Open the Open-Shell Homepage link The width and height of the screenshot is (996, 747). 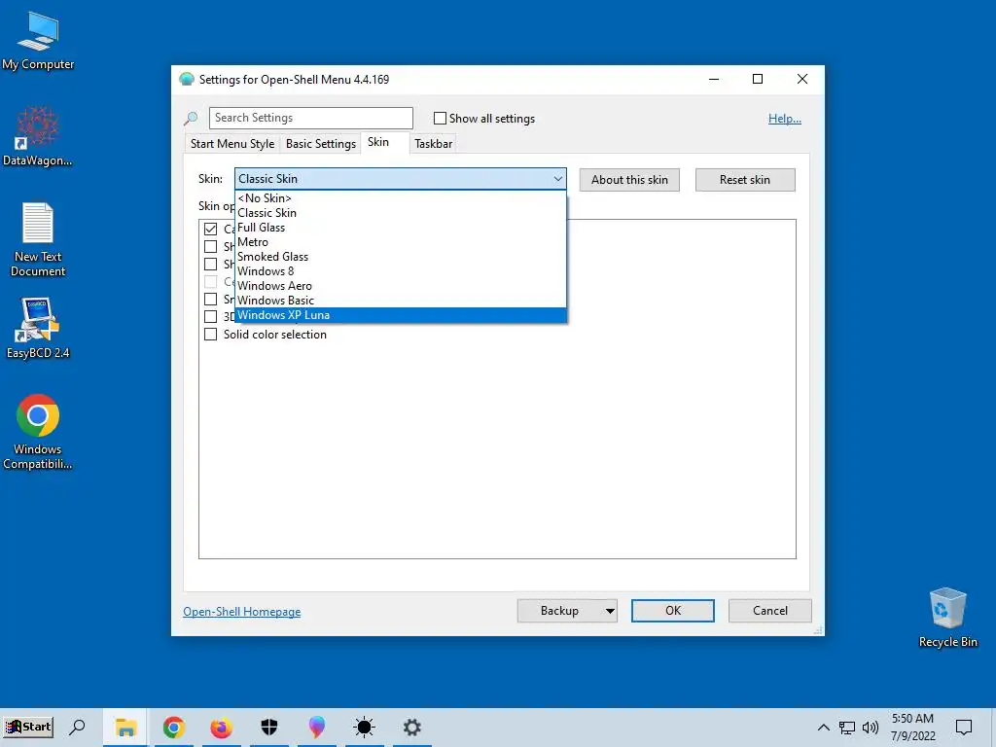click(x=242, y=611)
